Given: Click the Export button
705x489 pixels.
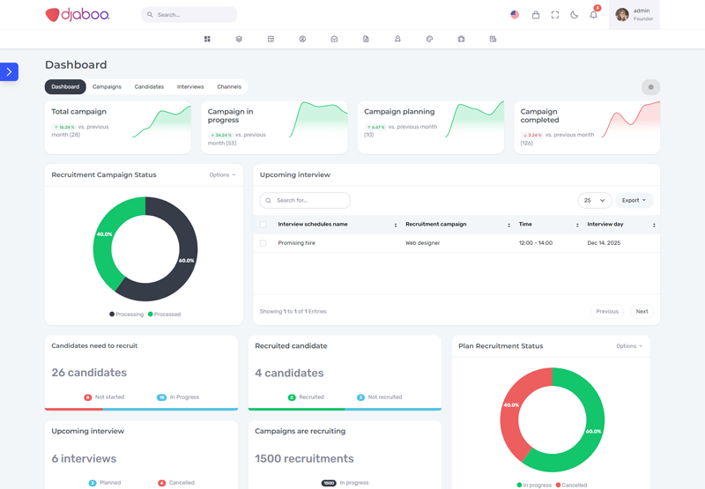Looking at the screenshot, I should [634, 201].
